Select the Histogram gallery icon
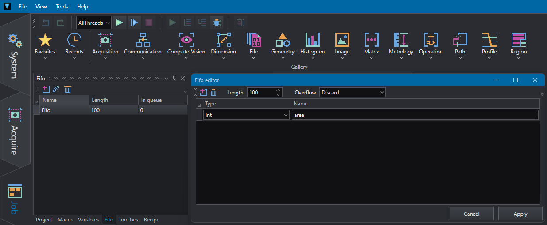The width and height of the screenshot is (547, 225). point(312,40)
